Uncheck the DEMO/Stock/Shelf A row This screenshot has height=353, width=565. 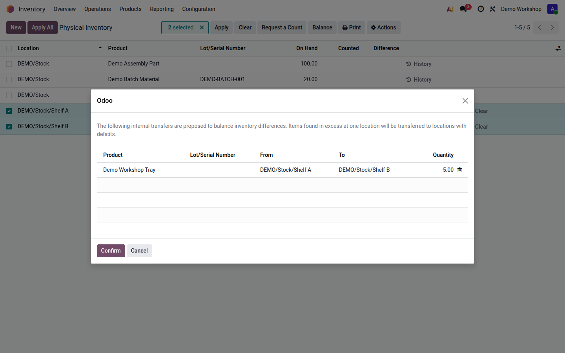pos(9,111)
